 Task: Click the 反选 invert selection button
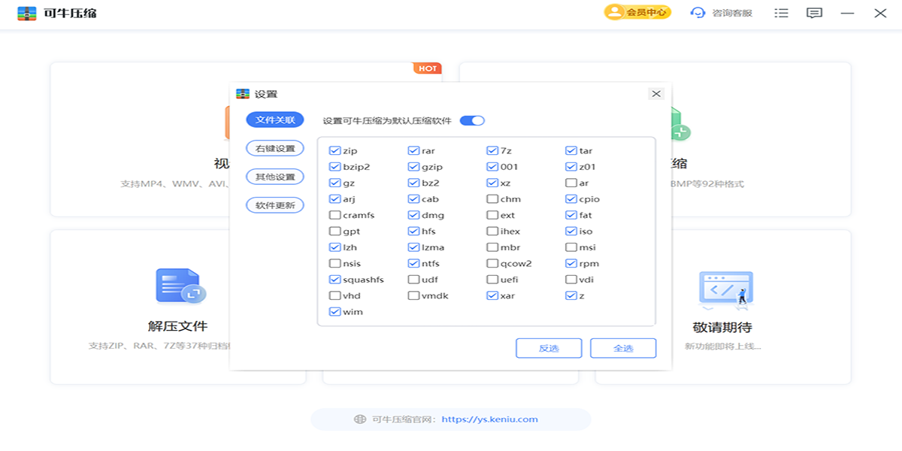tap(549, 348)
